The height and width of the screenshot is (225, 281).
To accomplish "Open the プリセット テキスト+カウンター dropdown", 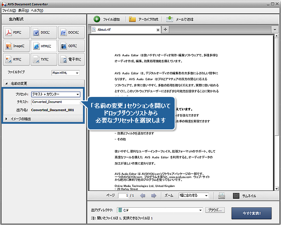I will 56,94.
